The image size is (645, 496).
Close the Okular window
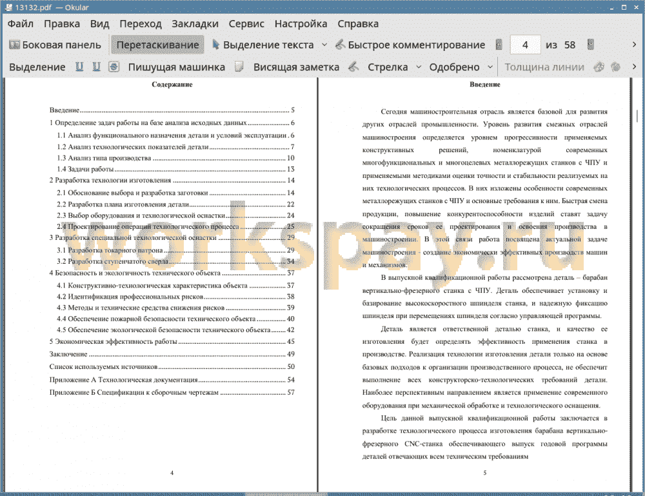(637, 7)
